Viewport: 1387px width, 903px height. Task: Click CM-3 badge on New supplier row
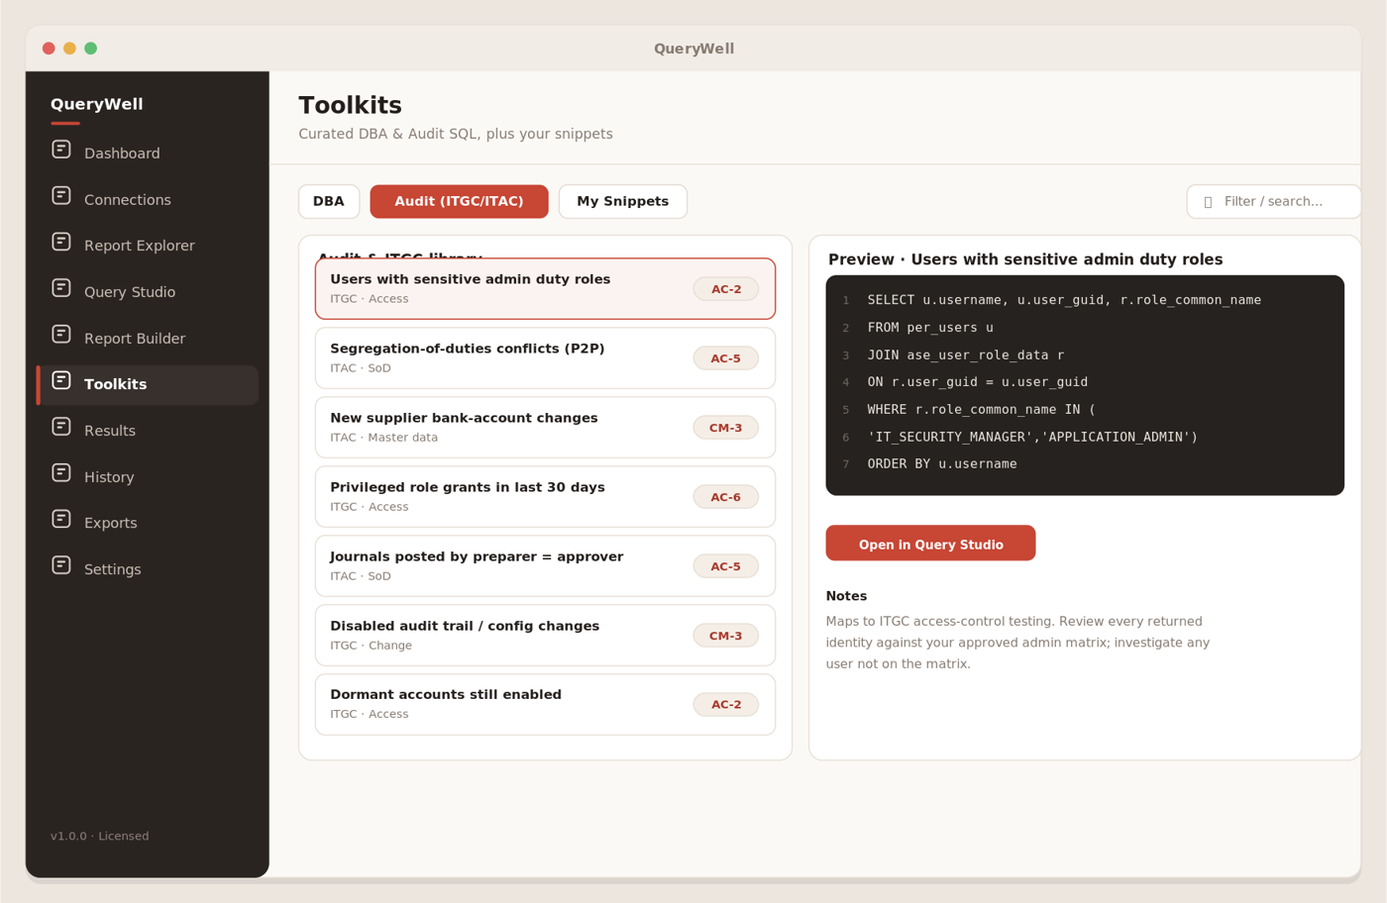[726, 428]
